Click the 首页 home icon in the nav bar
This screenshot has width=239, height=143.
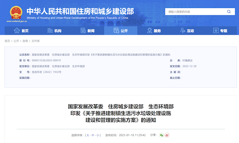pos(17,31)
